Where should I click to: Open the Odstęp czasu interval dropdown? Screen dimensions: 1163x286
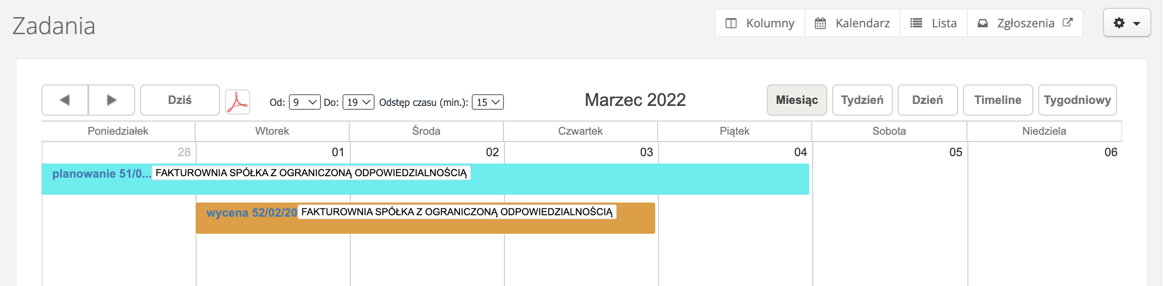click(487, 102)
